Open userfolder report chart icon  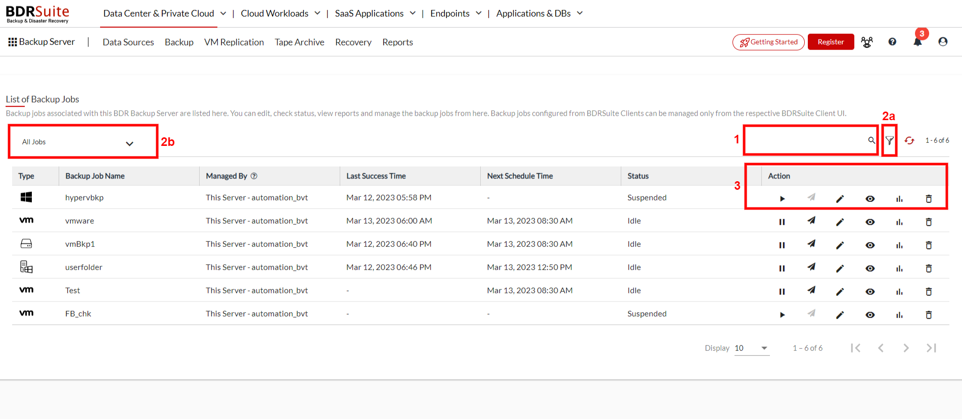pos(899,269)
